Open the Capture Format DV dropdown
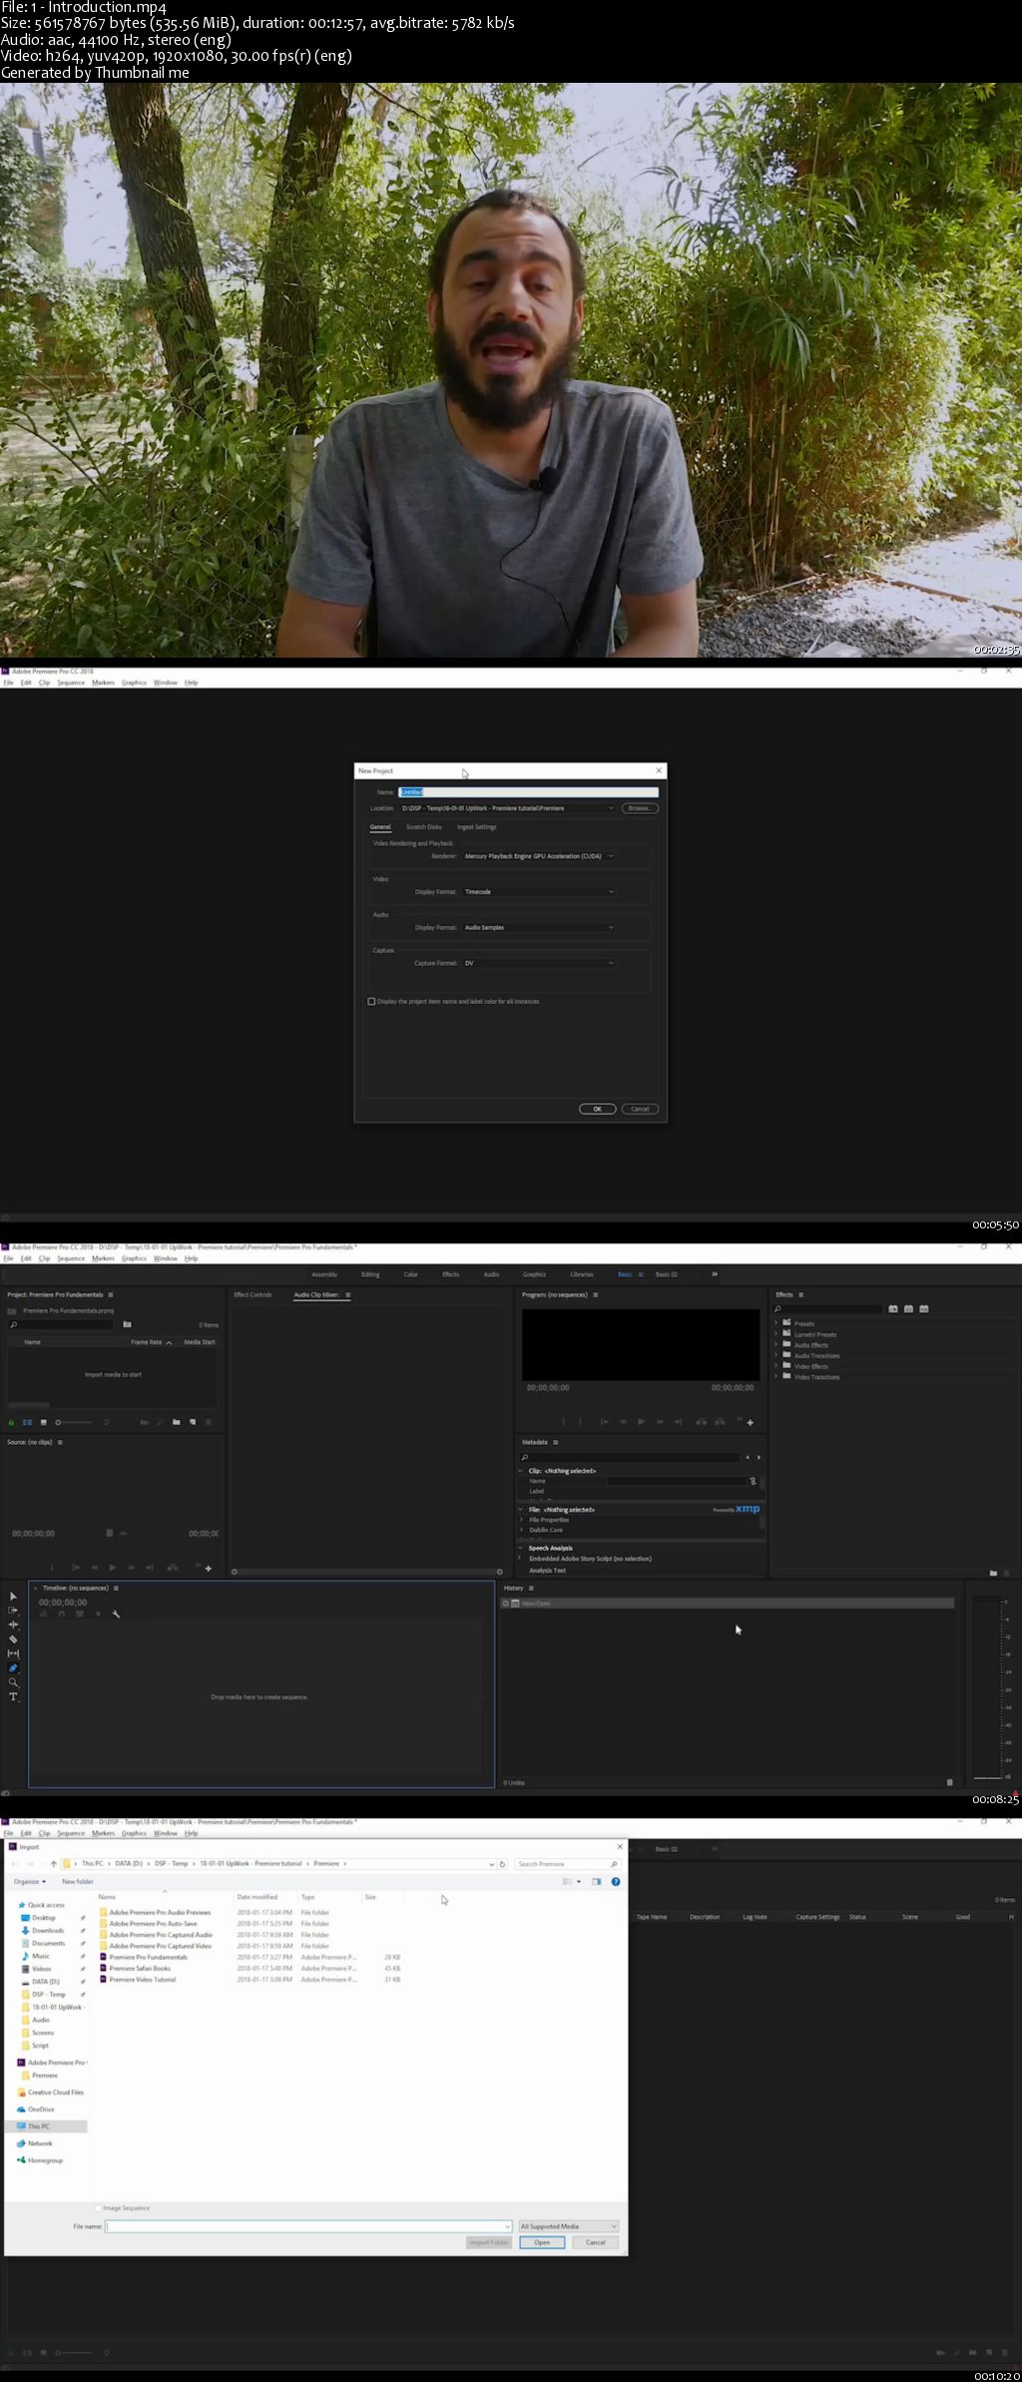This screenshot has width=1022, height=2382. (x=539, y=963)
